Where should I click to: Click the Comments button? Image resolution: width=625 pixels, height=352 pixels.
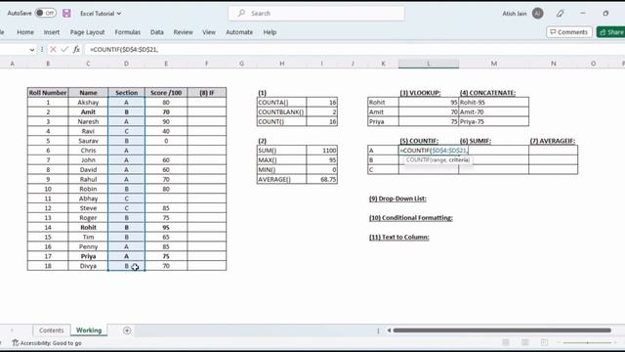point(568,32)
